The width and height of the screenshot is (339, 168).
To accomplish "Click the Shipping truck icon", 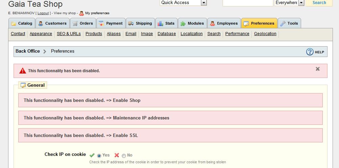I will [x=131, y=24].
